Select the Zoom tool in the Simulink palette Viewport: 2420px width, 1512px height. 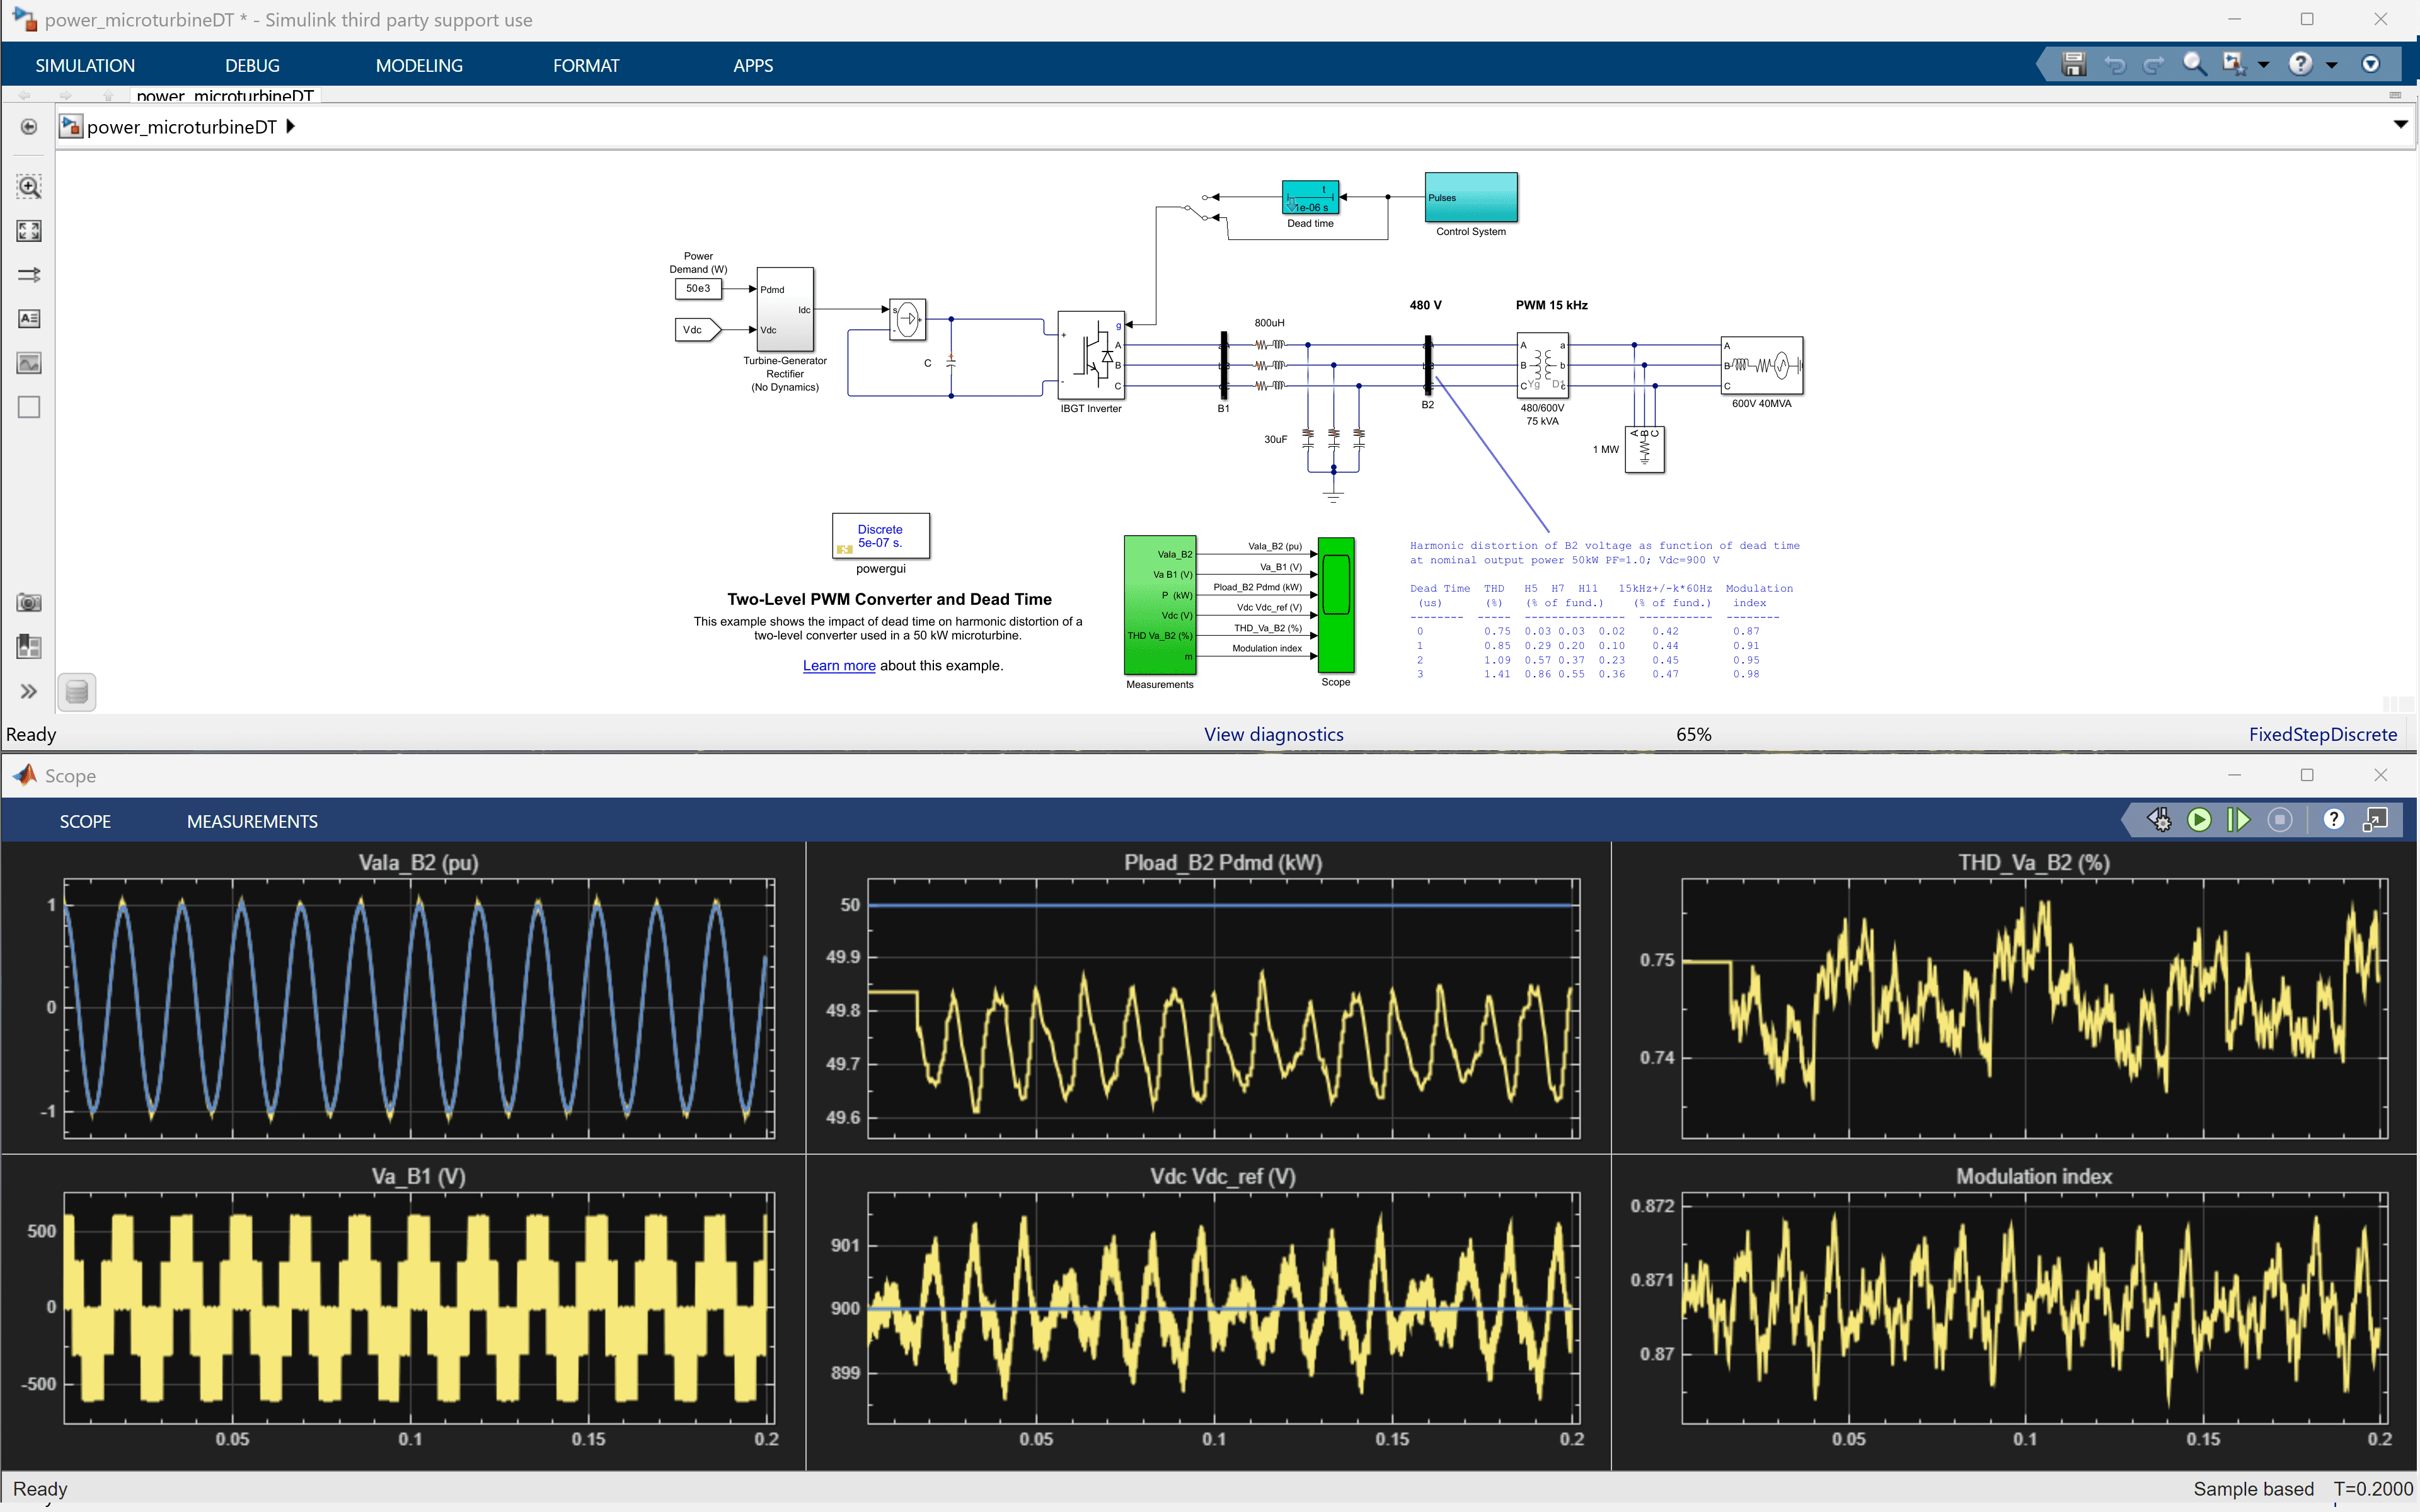pyautogui.click(x=29, y=186)
